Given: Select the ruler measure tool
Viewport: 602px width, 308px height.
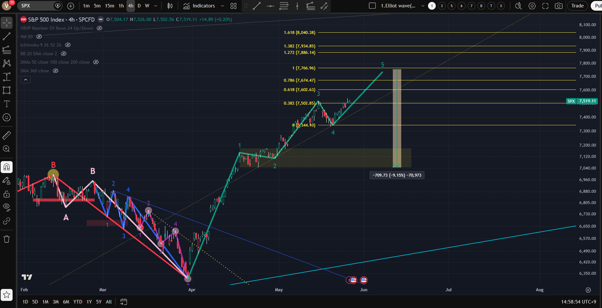Looking at the screenshot, I should tap(7, 135).
